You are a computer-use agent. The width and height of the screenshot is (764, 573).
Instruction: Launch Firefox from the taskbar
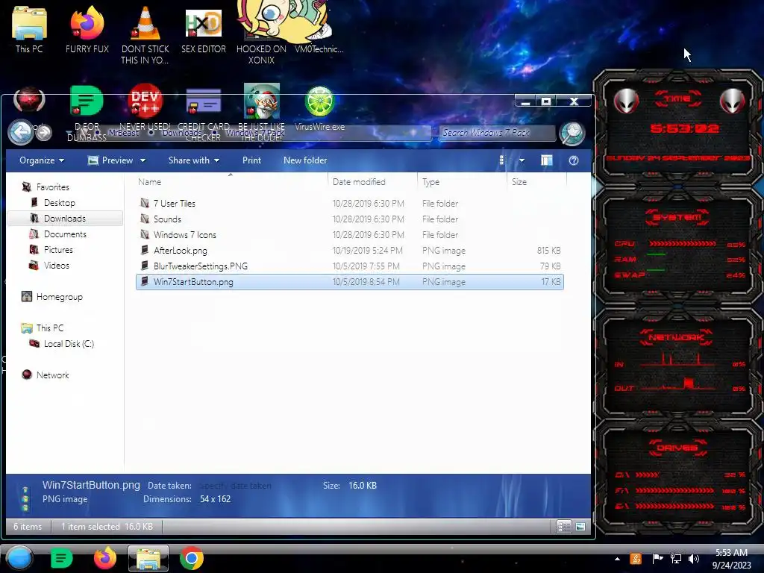(x=104, y=558)
